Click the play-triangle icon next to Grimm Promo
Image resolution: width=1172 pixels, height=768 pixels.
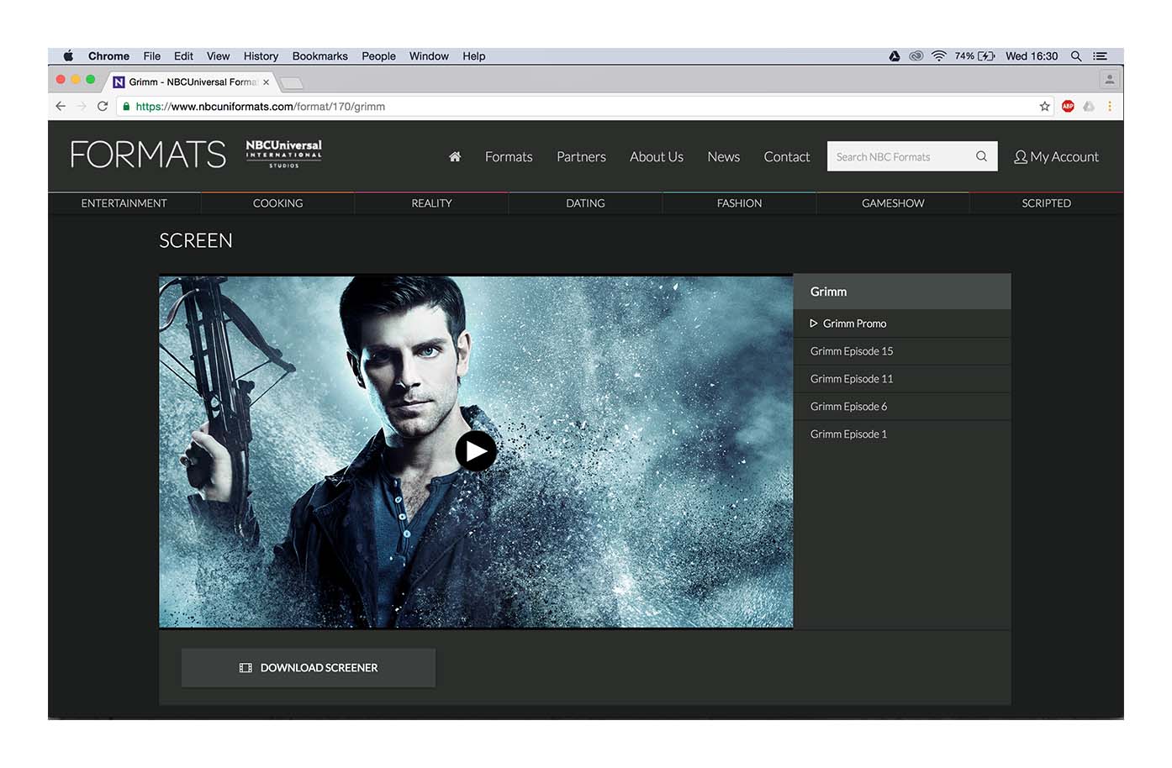(x=813, y=324)
